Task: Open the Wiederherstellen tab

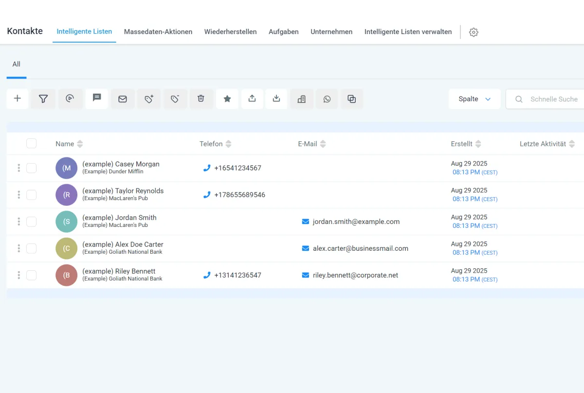Action: pos(230,32)
